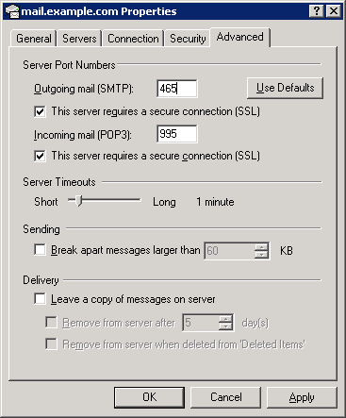Open the General tab
Image resolution: width=346 pixels, height=418 pixels.
pyautogui.click(x=34, y=39)
